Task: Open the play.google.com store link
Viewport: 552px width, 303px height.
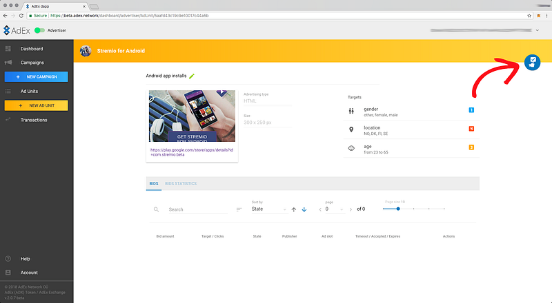Action: [192, 152]
